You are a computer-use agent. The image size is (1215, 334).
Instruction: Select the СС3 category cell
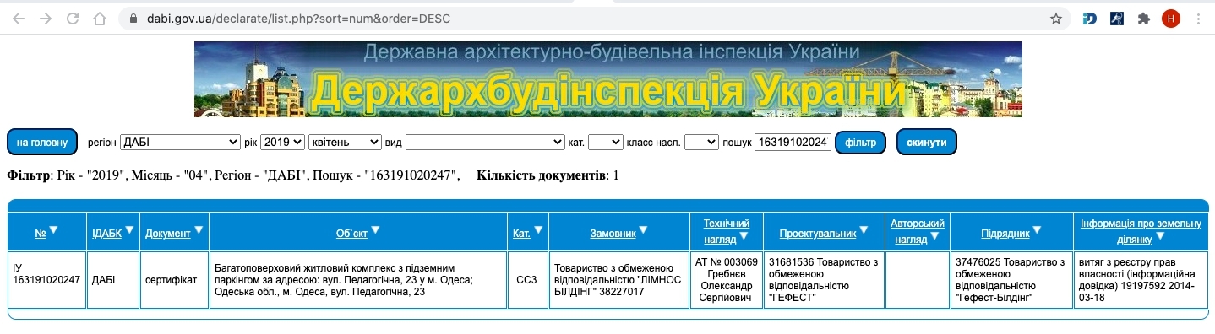click(x=527, y=280)
